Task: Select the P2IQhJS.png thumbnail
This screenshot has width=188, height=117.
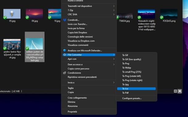Action: coord(169,14)
